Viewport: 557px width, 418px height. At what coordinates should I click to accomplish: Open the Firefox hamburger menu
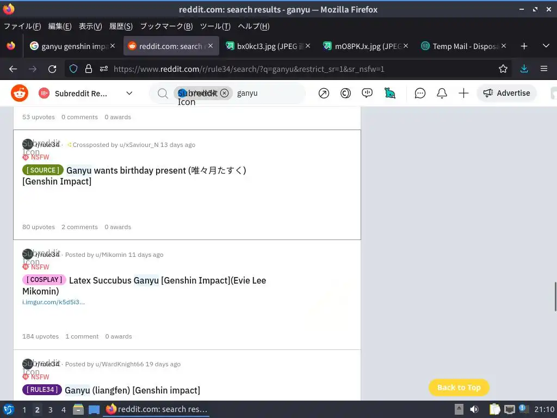click(543, 69)
